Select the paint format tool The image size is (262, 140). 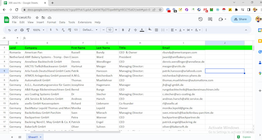(28, 30)
